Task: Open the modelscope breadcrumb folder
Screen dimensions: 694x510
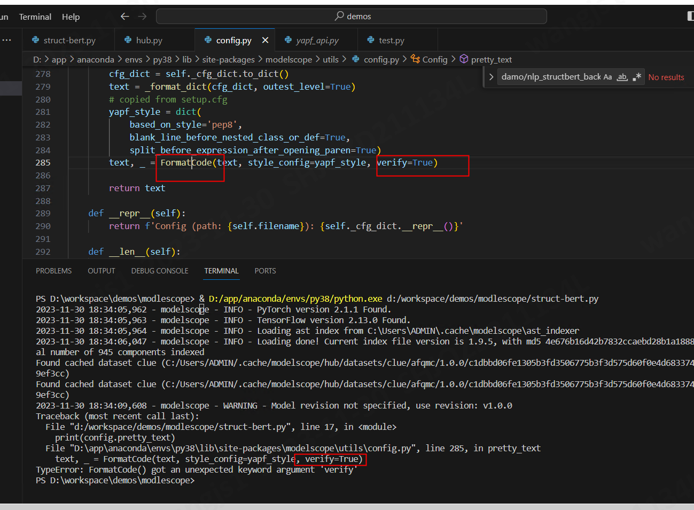Action: click(288, 59)
